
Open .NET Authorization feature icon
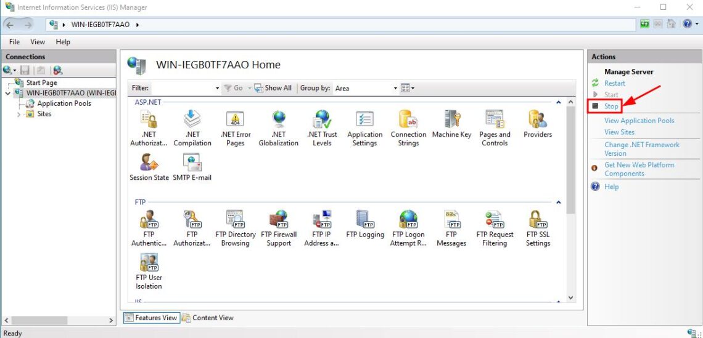click(149, 129)
